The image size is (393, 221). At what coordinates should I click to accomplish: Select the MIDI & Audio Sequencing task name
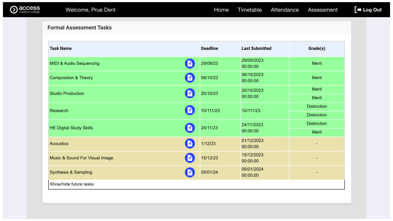tap(75, 63)
